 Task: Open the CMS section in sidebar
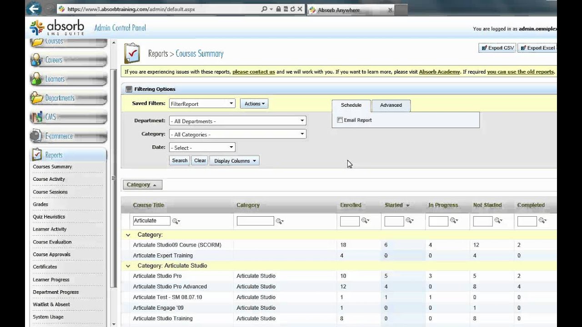68,117
